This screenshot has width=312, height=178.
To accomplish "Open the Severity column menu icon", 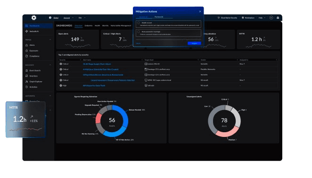I will 81,60.
